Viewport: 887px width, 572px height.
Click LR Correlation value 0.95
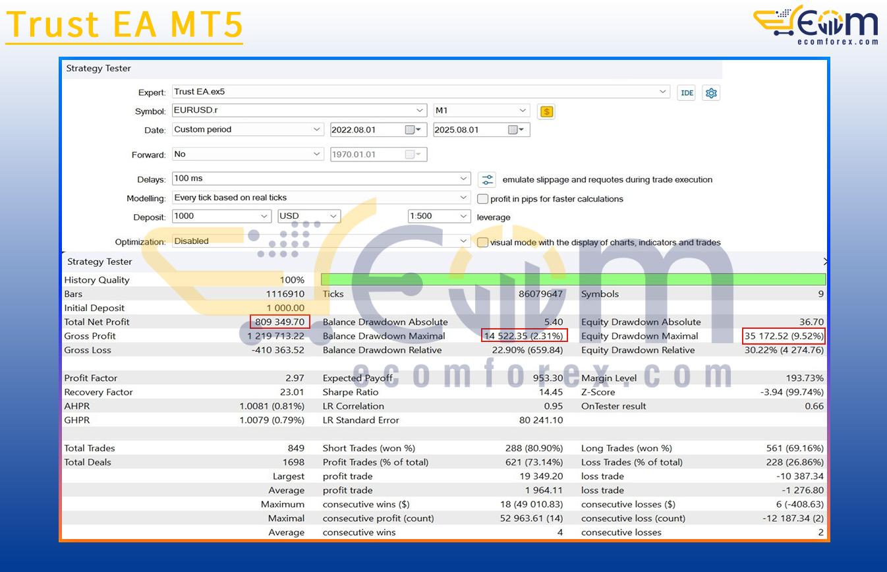(x=554, y=406)
